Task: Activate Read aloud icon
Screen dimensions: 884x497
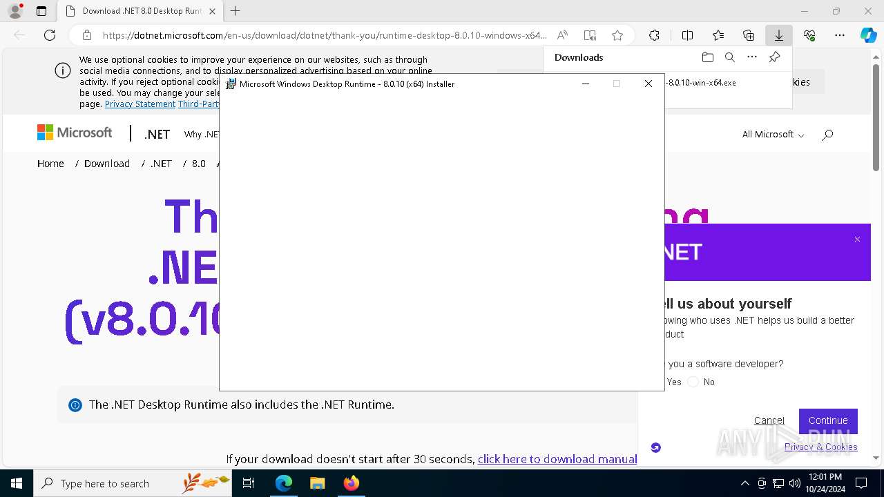Action: (563, 35)
